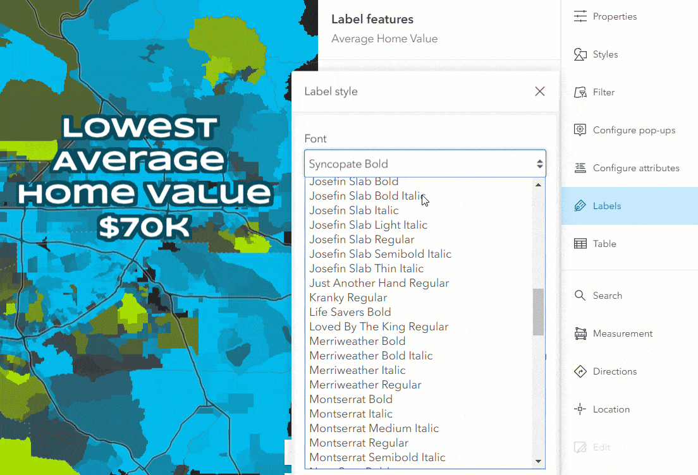Open the Filter tool icon
The height and width of the screenshot is (475, 698).
click(x=580, y=92)
